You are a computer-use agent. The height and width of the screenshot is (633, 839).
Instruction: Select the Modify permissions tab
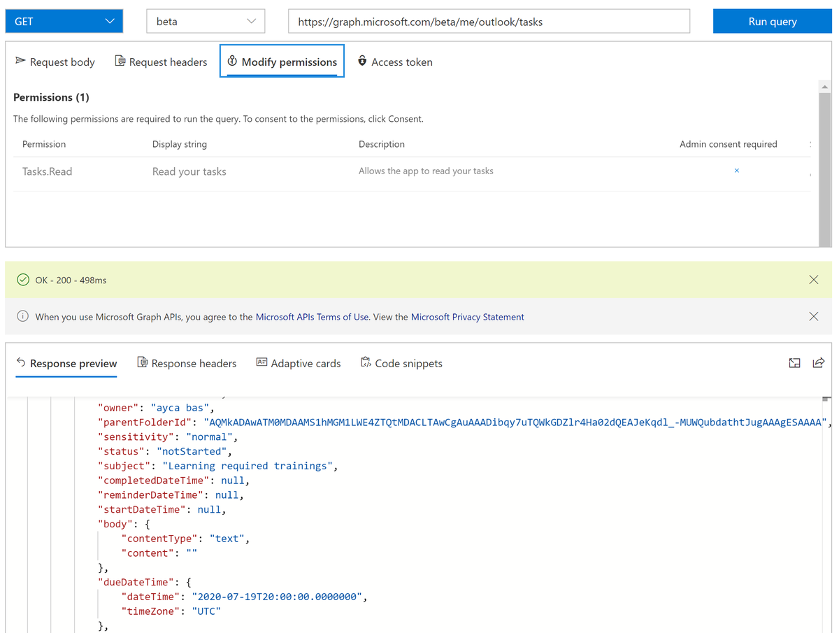[282, 62]
